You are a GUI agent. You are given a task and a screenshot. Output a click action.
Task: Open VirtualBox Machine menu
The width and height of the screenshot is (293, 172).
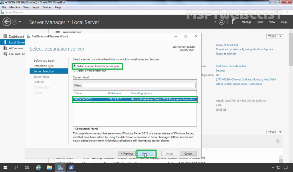click(15, 7)
